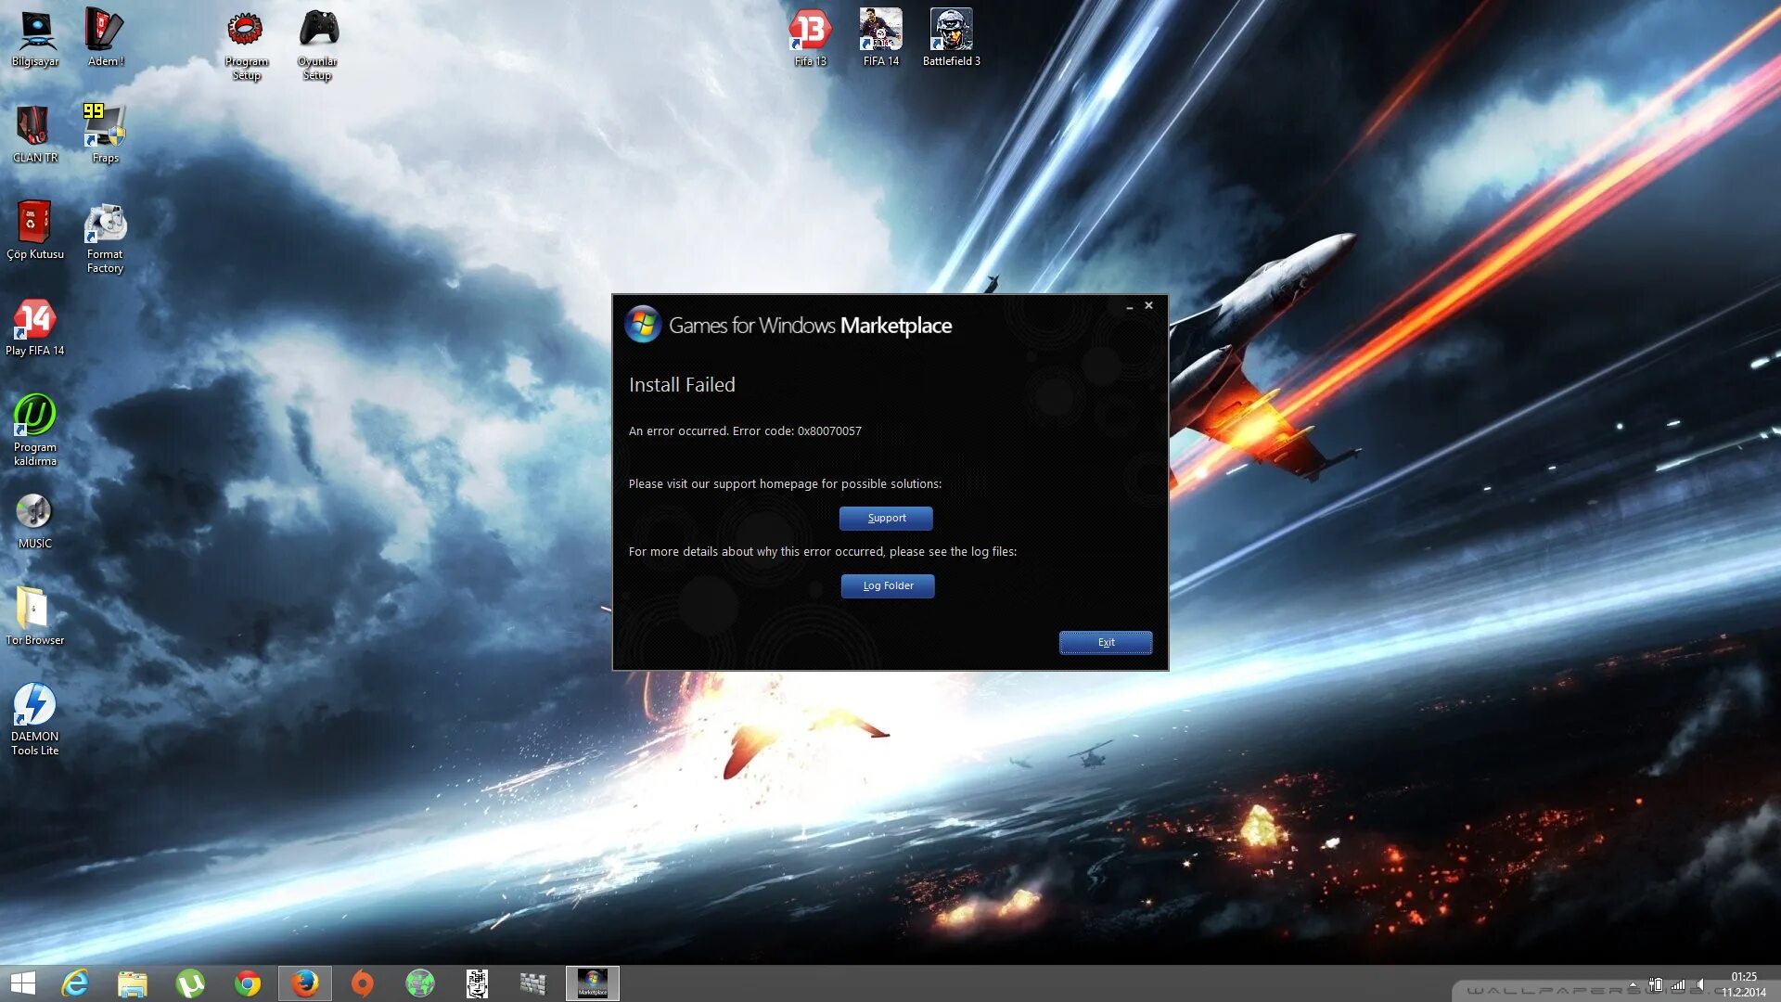The image size is (1781, 1002).
Task: Click the volume speaker tray icon
Action: [x=1701, y=984]
